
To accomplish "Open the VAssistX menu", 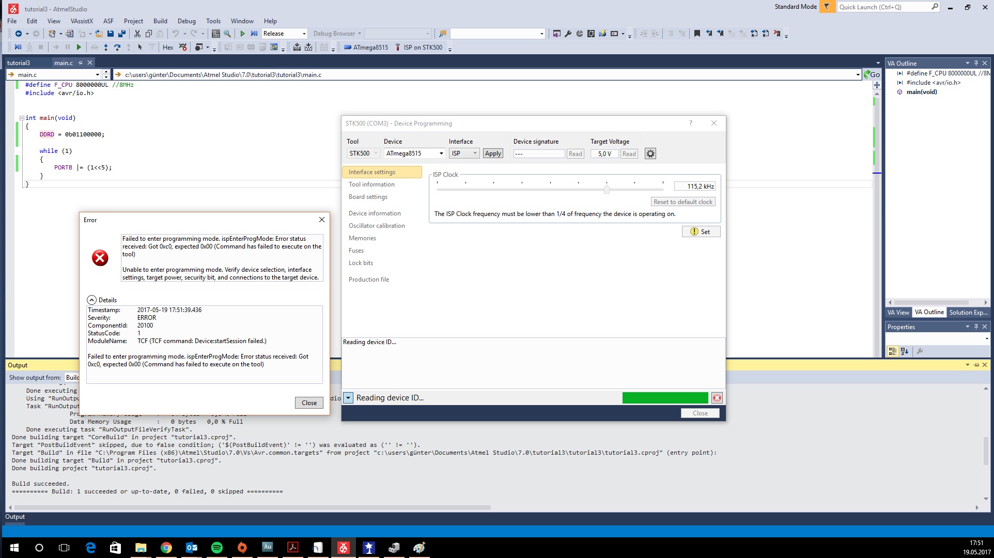I will pyautogui.click(x=82, y=21).
